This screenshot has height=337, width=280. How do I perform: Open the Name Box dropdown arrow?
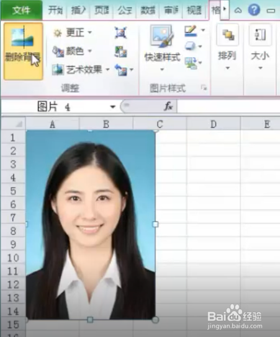coord(112,107)
